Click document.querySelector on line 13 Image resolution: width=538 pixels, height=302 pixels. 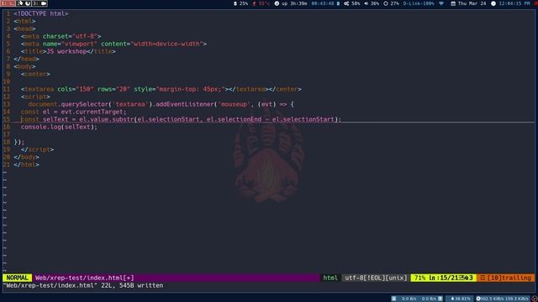point(68,104)
